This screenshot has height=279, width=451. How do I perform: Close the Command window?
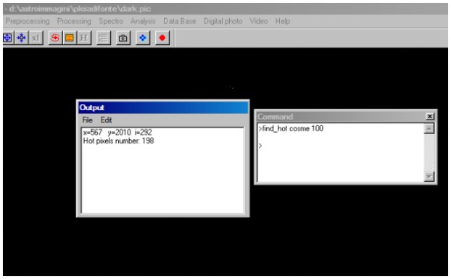pos(430,117)
